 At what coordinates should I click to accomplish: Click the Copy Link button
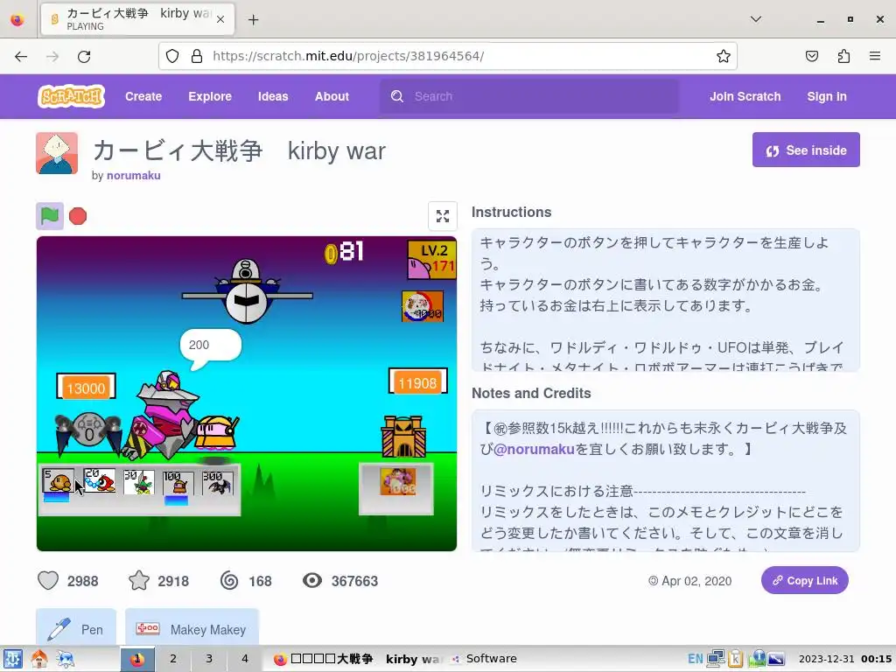pos(805,581)
